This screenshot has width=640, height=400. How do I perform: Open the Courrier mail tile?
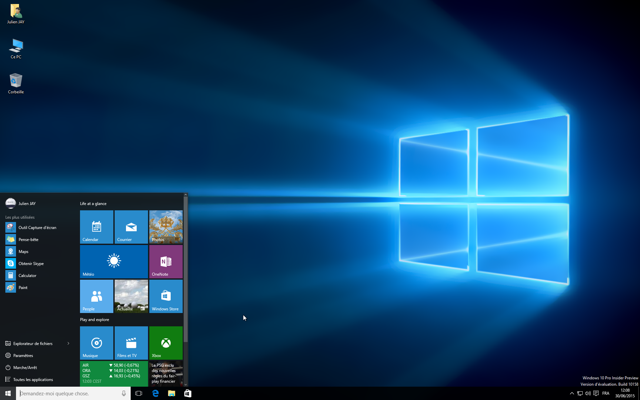coord(131,227)
